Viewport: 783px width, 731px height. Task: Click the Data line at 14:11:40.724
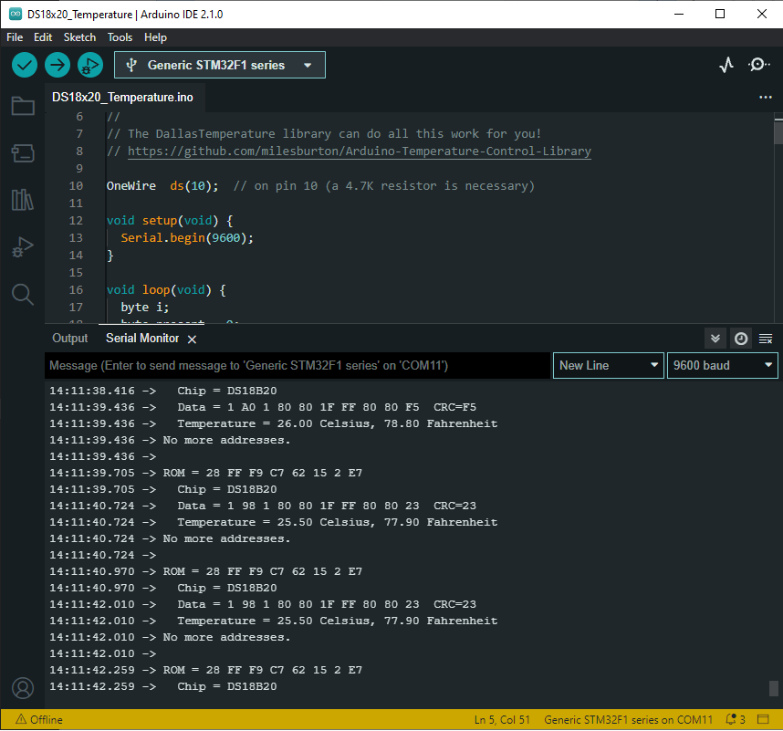[263, 506]
